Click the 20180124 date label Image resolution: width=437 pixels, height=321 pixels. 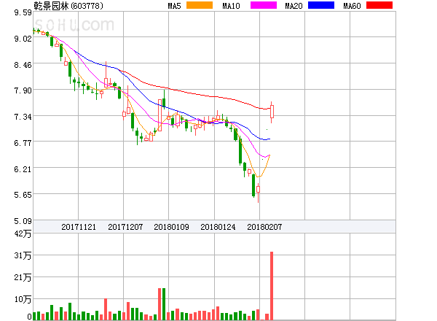click(x=218, y=227)
